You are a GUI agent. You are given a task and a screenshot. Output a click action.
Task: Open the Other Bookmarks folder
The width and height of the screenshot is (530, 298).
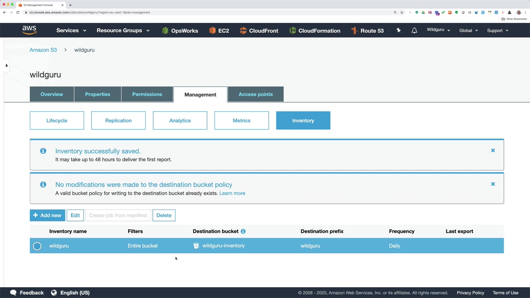(514, 19)
